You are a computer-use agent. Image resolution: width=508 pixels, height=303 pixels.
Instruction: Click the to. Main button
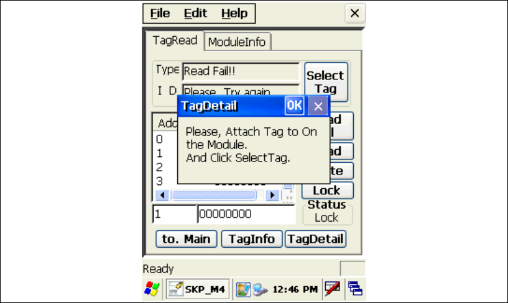click(187, 239)
